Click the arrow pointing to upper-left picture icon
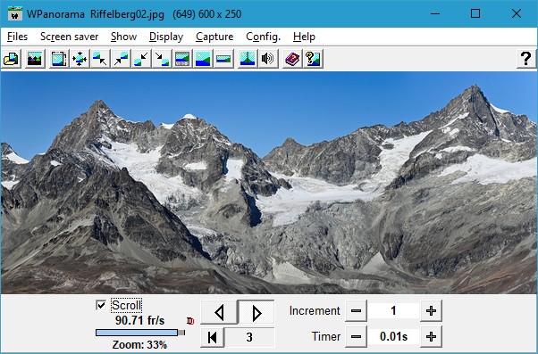This screenshot has width=538, height=354. point(100,59)
